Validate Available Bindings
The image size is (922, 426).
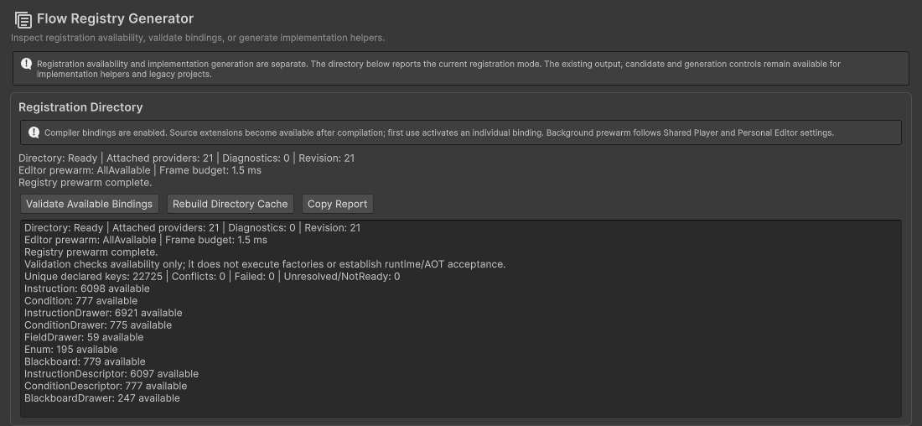90,204
